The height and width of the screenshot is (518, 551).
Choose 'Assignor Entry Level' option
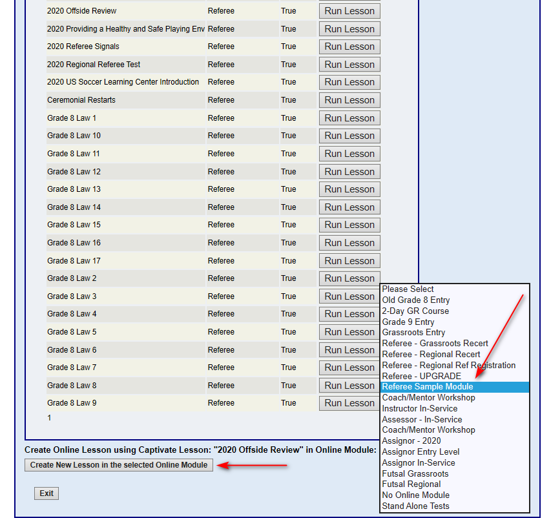click(x=455, y=452)
